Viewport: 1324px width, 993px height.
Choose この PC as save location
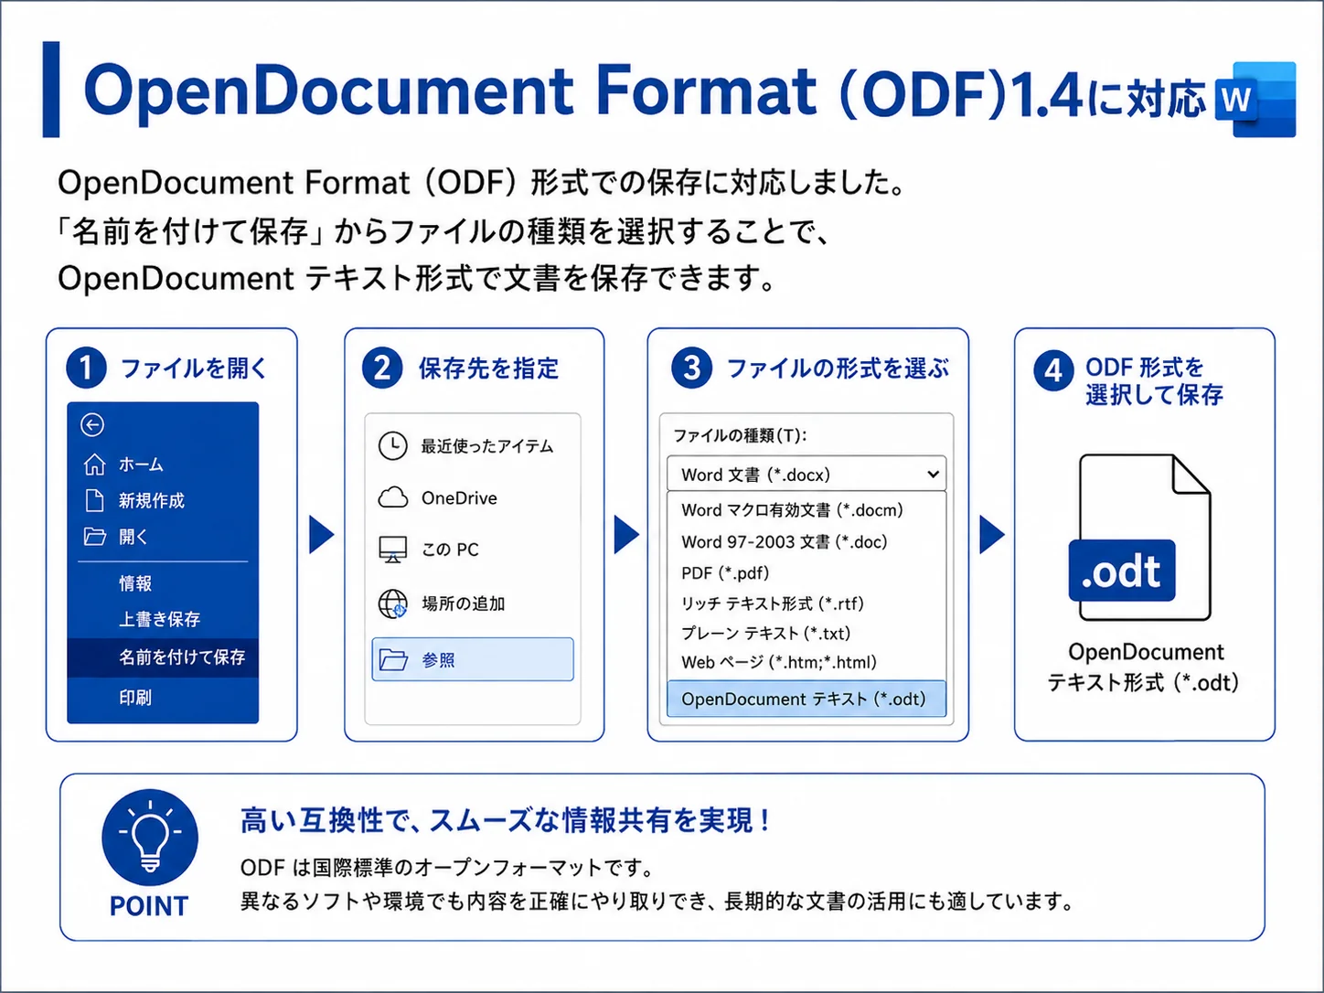coord(450,550)
